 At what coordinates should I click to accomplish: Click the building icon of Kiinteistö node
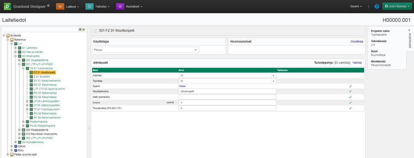coord(8,36)
